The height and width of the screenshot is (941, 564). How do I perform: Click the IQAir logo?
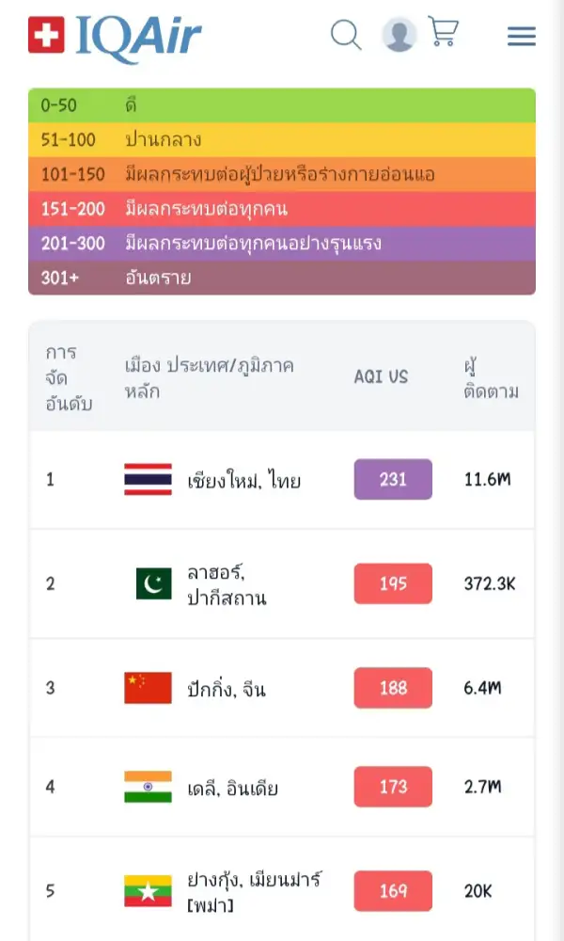116,36
